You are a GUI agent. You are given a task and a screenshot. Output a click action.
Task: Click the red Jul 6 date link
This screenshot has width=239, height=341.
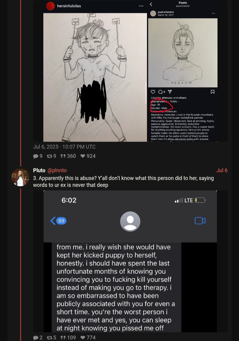point(222,170)
